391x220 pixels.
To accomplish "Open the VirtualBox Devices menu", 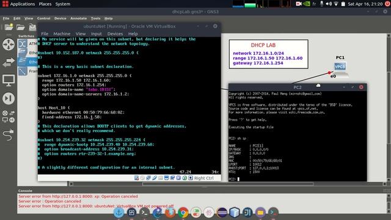I will 115,34.
